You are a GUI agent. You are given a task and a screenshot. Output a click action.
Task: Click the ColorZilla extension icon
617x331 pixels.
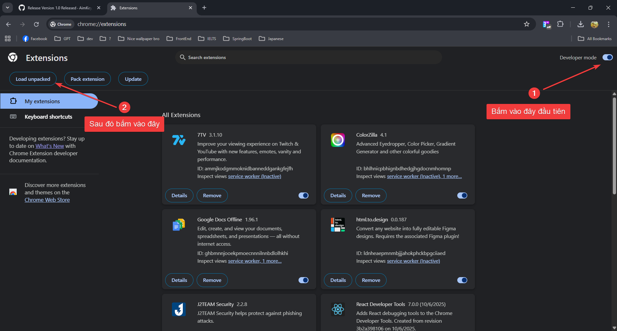pyautogui.click(x=338, y=140)
